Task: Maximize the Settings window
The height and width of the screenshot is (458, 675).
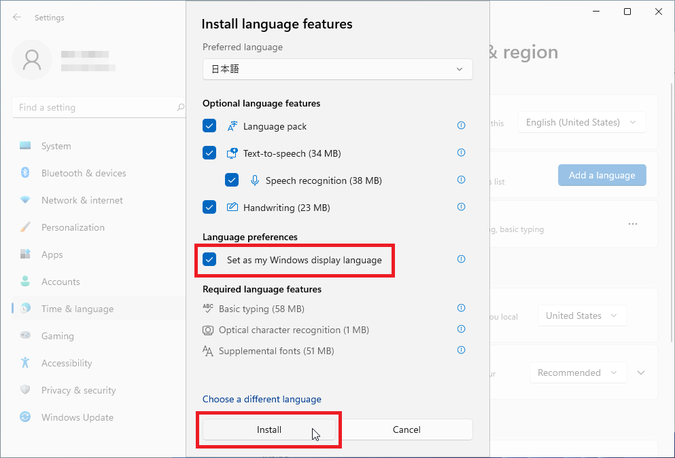Action: [627, 12]
